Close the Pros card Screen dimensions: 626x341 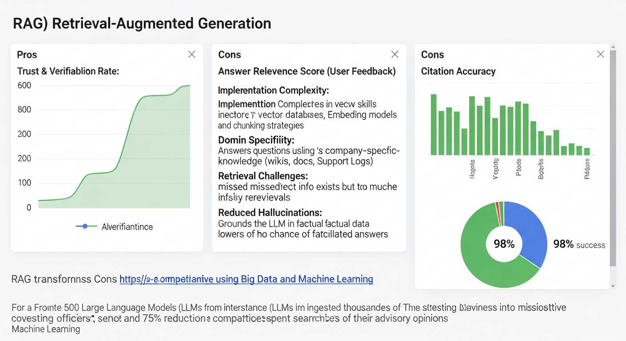192,54
